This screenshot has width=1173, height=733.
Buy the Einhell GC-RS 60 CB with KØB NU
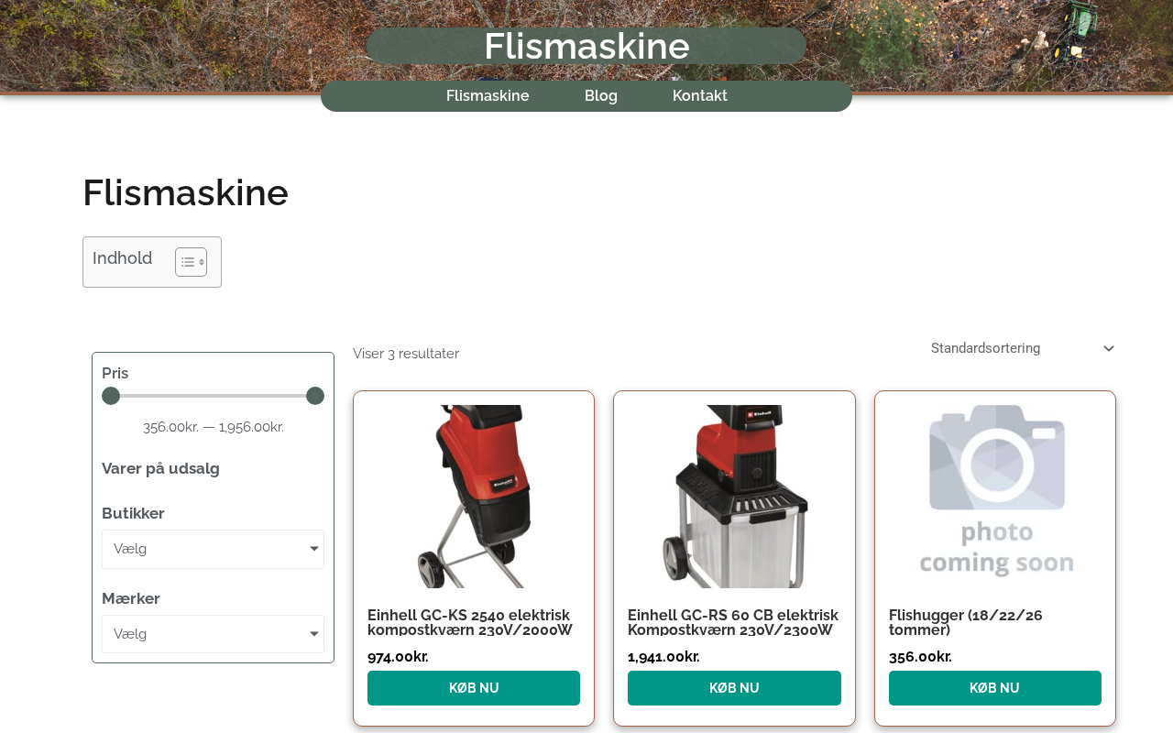(734, 688)
